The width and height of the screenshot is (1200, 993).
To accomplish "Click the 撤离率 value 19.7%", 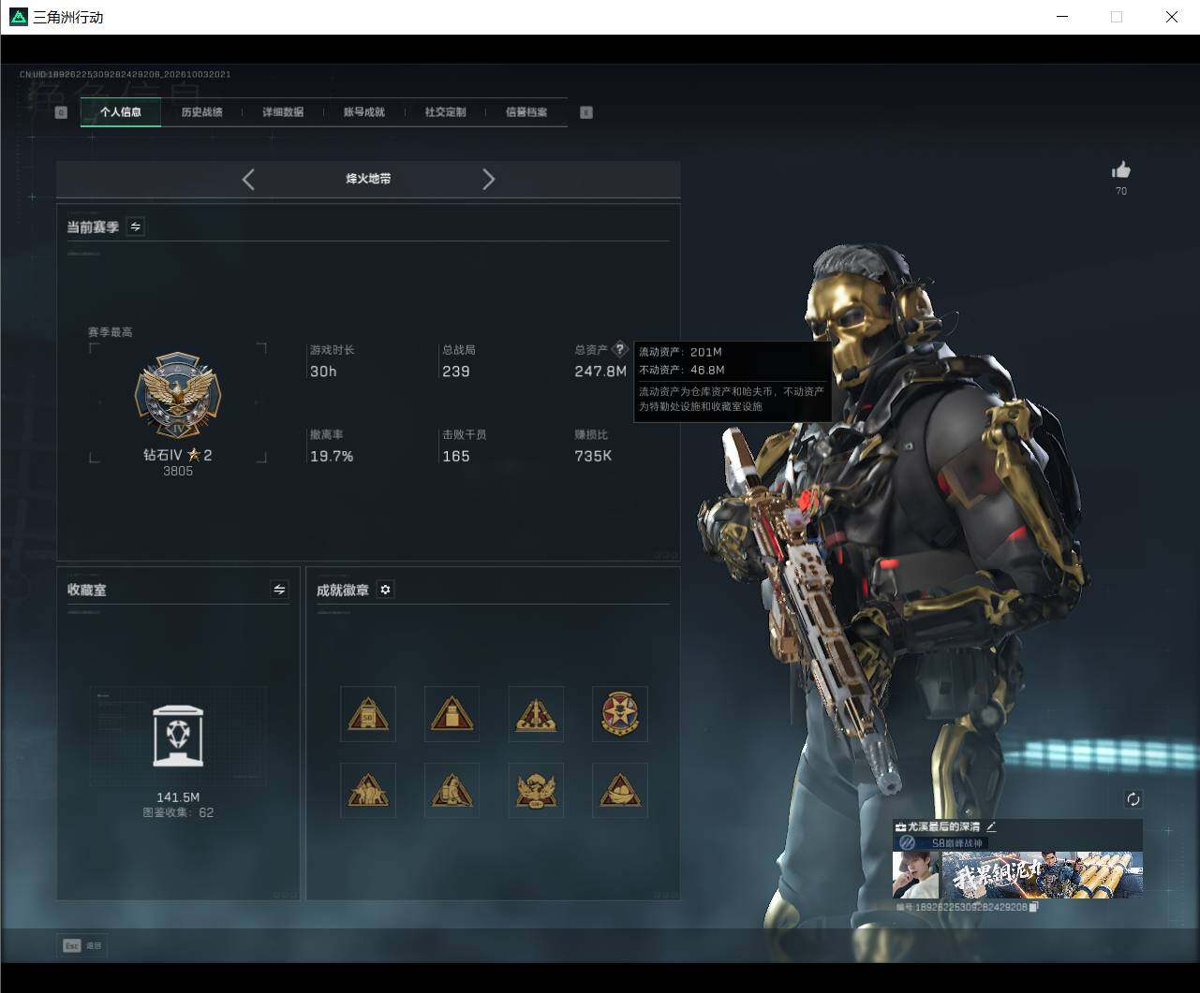I will (x=332, y=457).
